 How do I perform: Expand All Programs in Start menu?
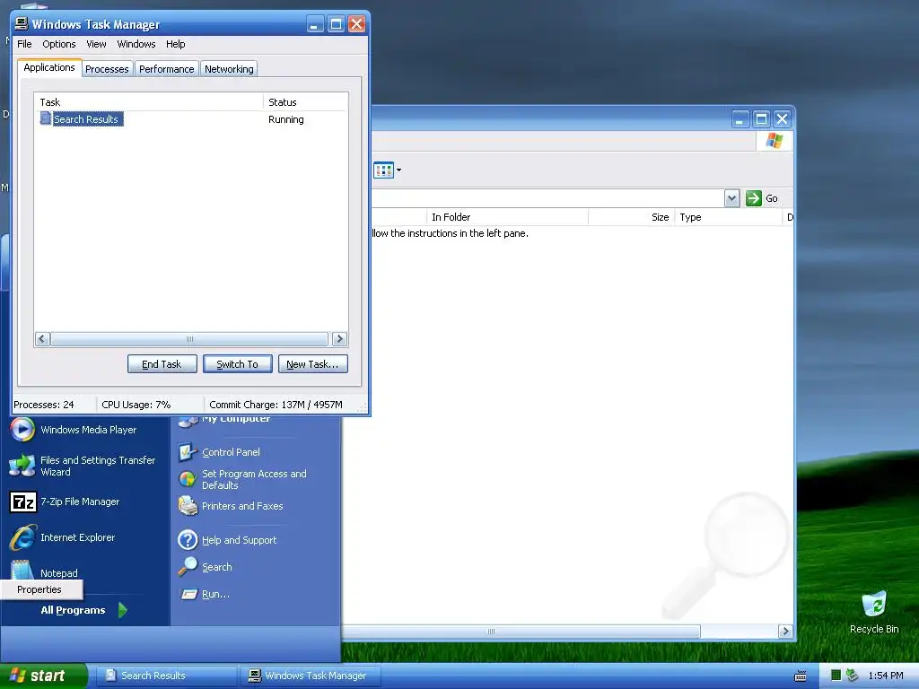[83, 610]
